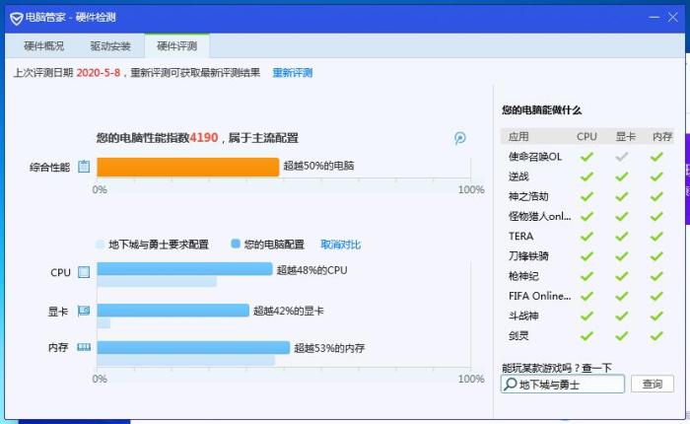Click the date 2020-5-8 text
Screen dimensions: 690x424
99,73
